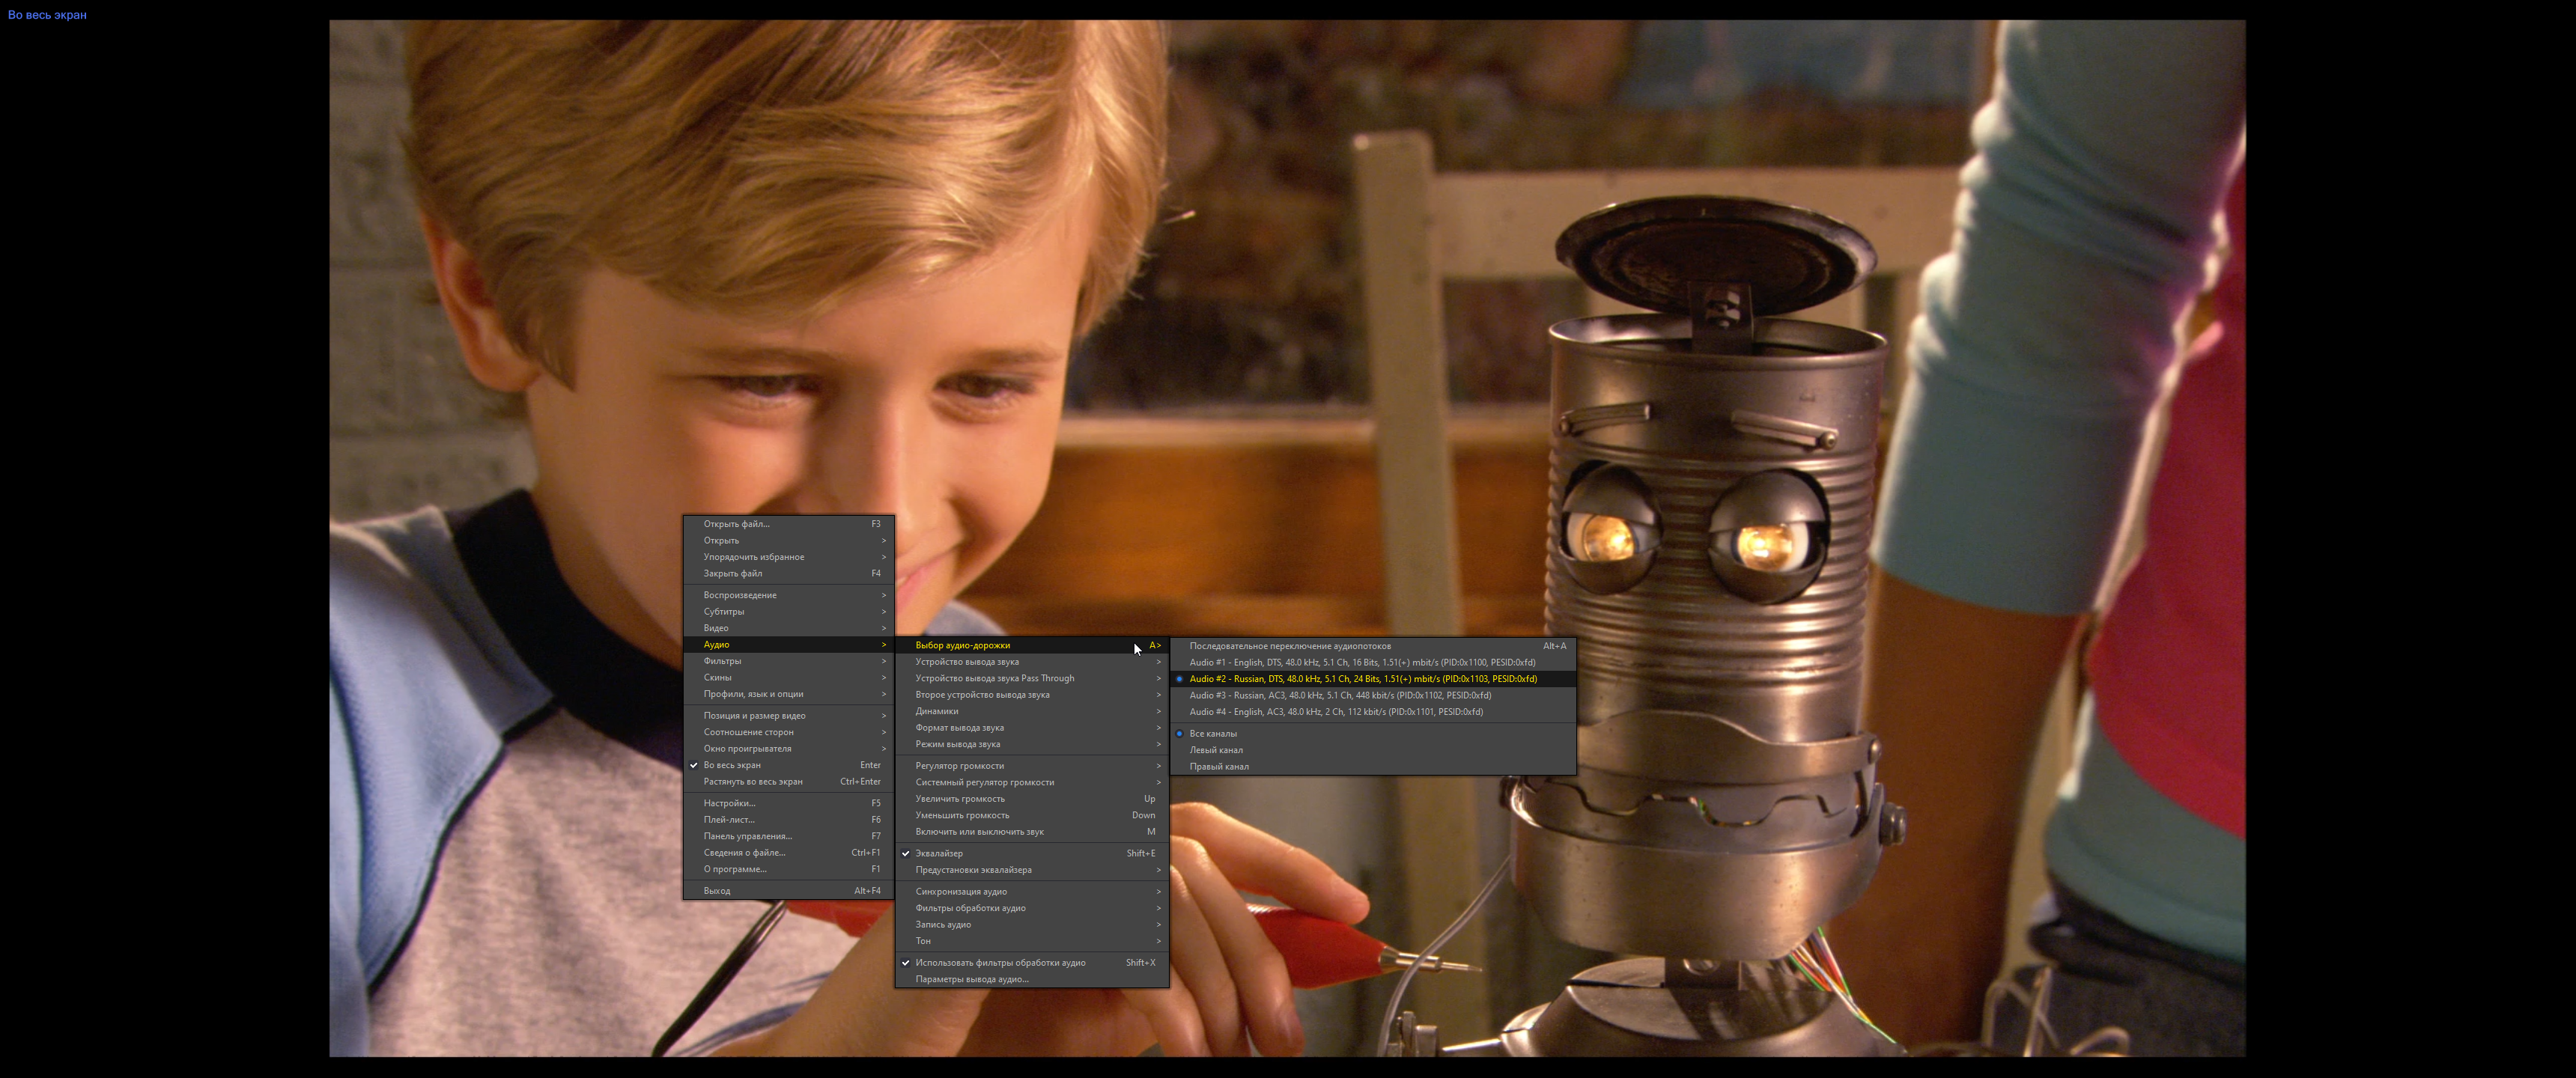Screen dimensions: 2576x1078
Task: Select Audio #1 English DTS track
Action: coord(1361,662)
